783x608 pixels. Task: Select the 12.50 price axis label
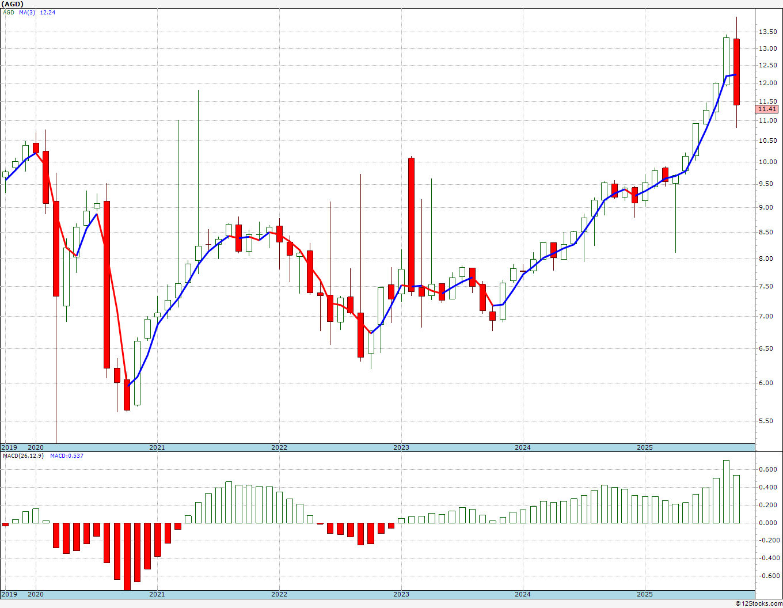767,65
